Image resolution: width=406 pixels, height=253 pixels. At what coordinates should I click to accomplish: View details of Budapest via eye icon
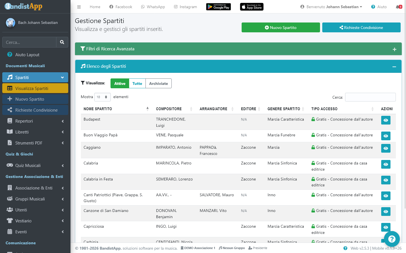(x=386, y=120)
